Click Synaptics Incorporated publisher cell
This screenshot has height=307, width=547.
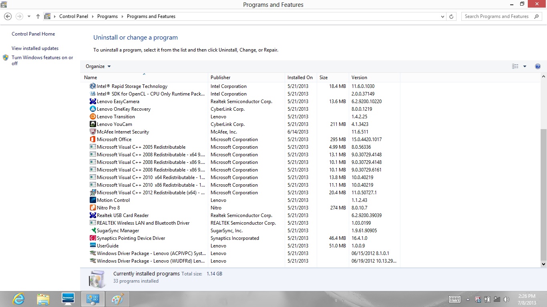click(x=235, y=238)
